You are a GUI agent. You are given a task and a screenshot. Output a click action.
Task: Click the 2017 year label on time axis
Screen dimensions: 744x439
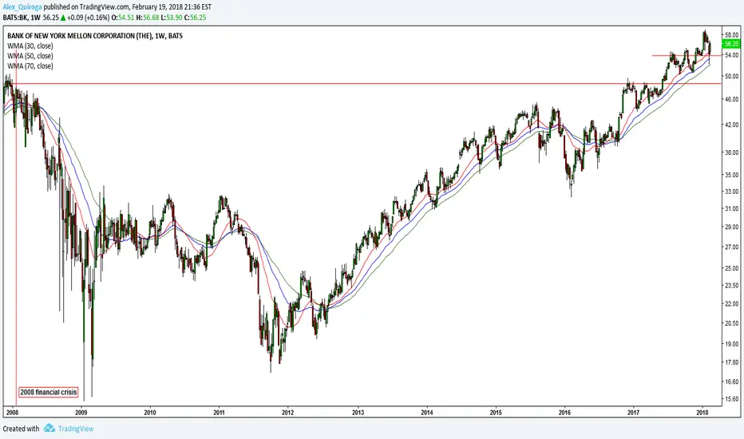pos(634,413)
